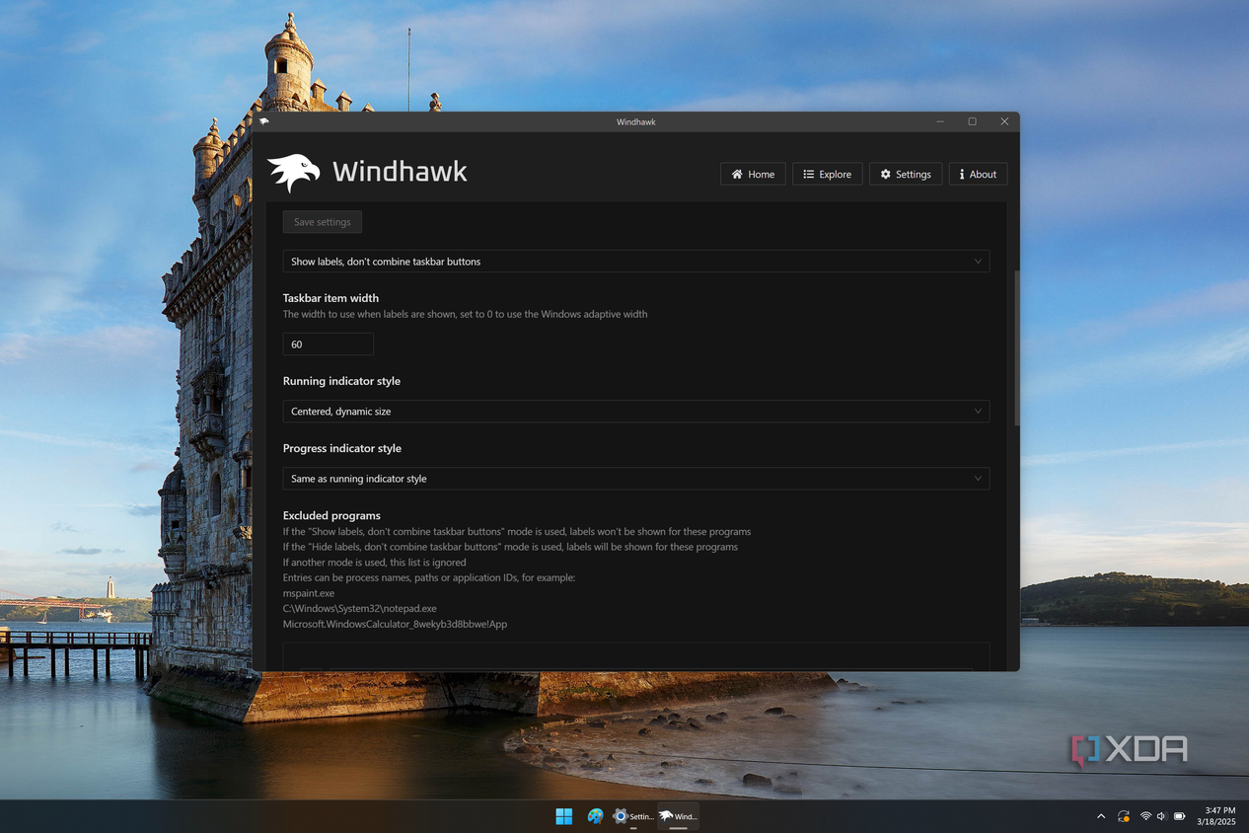
Task: Minimize the Windhawk window
Action: pyautogui.click(x=940, y=121)
